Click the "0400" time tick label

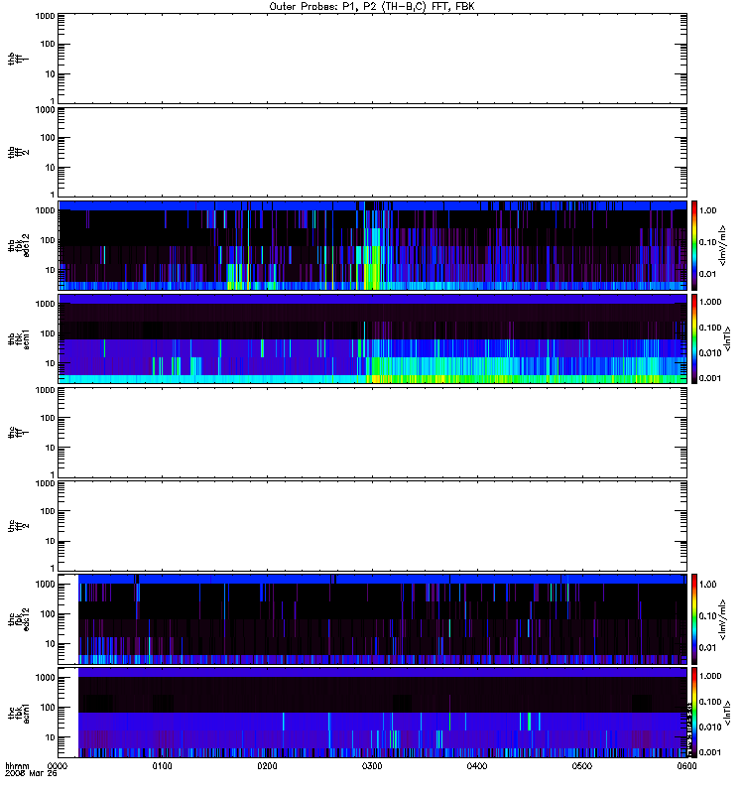click(477, 765)
